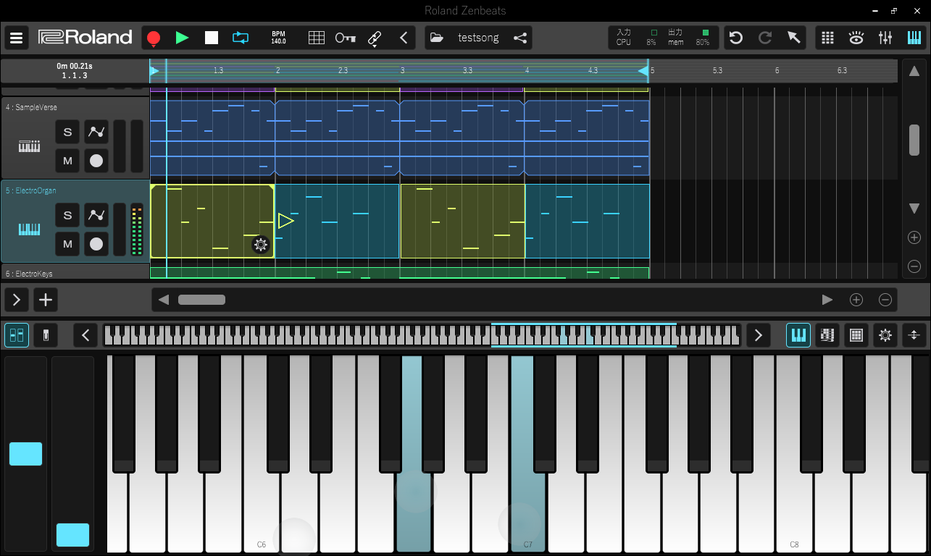This screenshot has height=556, width=931.
Task: Switch to the pad grid view
Action: point(856,335)
